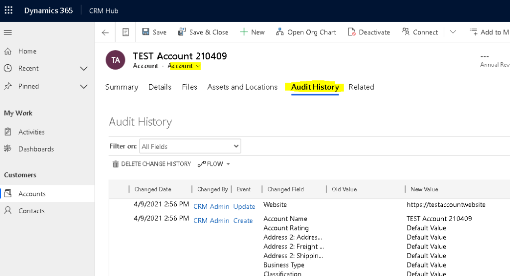This screenshot has width=510, height=276.
Task: Expand the Connect split-button chevron
Action: point(453,32)
